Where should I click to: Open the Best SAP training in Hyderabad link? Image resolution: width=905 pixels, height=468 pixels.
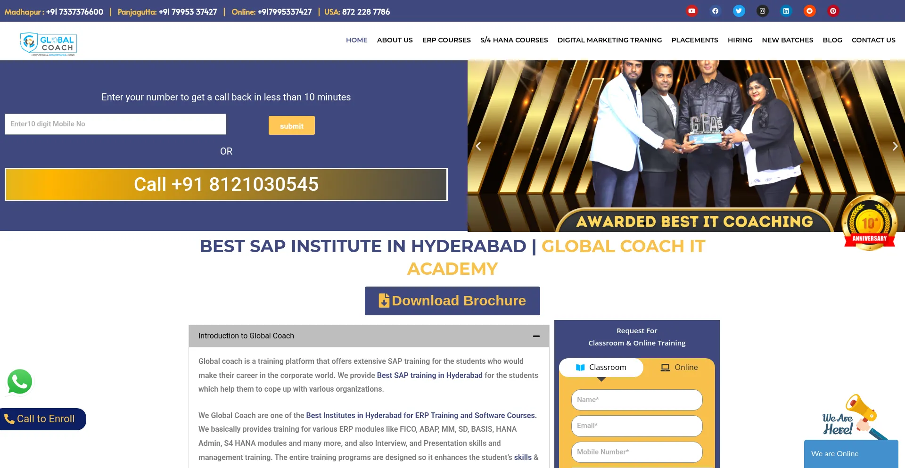point(429,376)
